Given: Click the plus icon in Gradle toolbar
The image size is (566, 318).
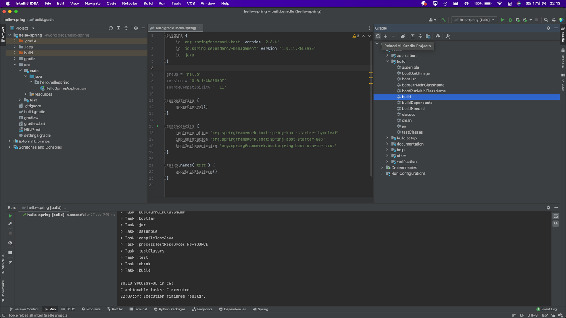Looking at the screenshot, I should 386,36.
